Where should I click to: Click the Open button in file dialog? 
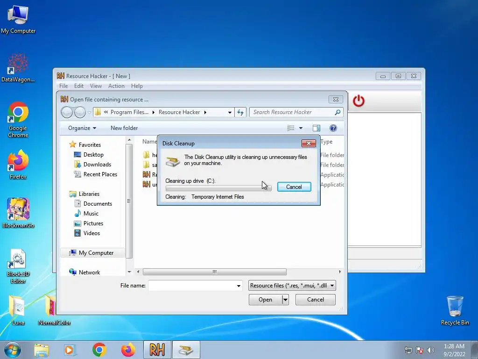point(265,300)
